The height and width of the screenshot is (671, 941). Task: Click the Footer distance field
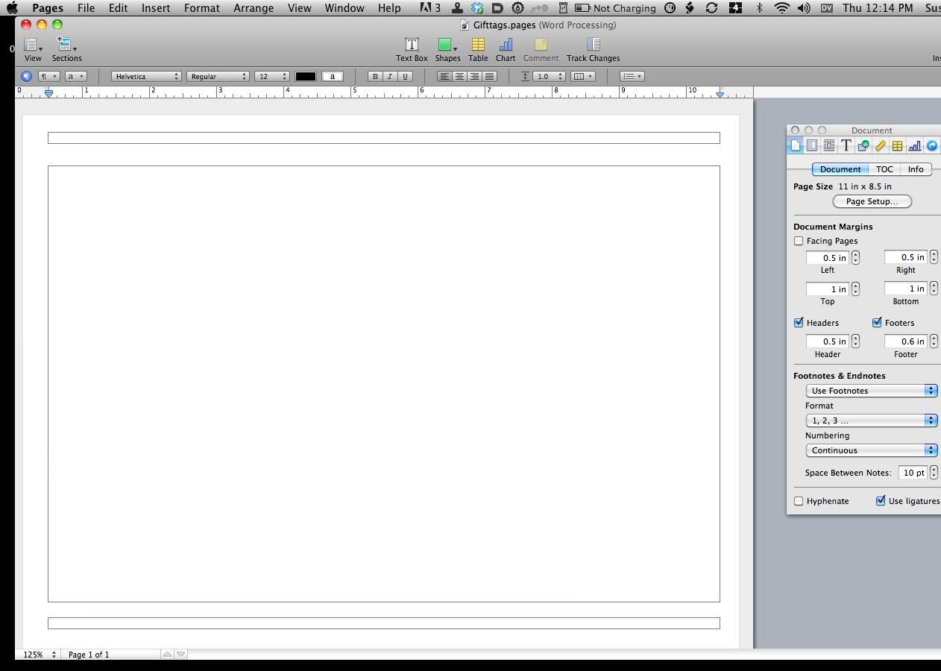(x=905, y=341)
